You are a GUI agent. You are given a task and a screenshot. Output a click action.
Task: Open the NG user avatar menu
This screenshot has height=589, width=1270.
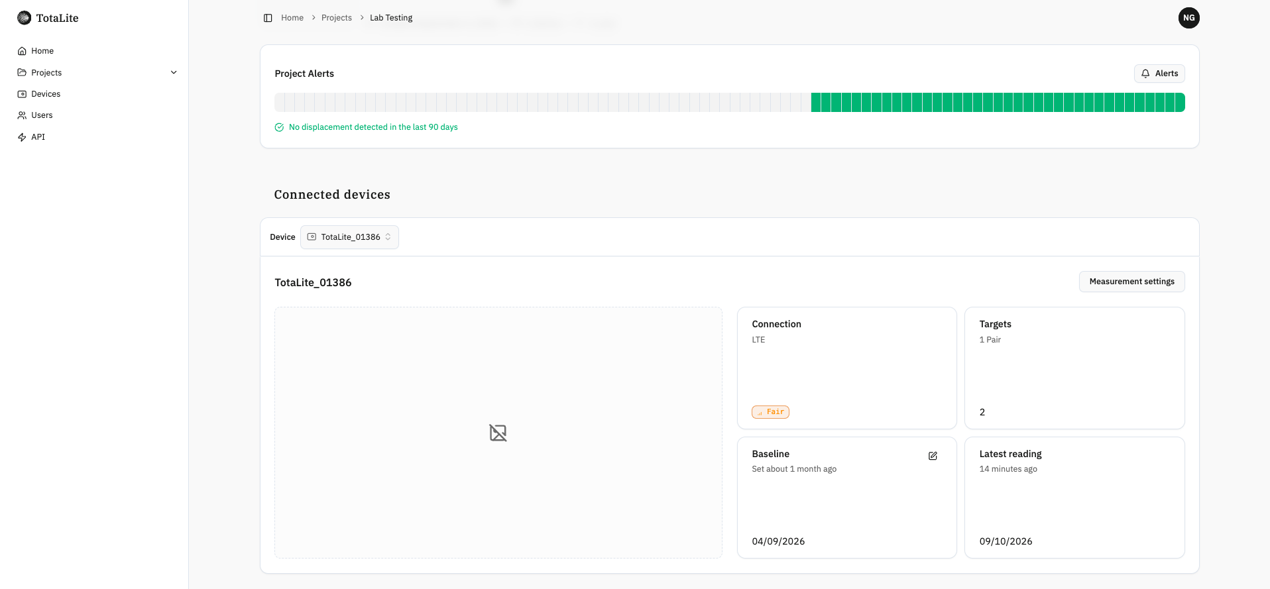1188,18
